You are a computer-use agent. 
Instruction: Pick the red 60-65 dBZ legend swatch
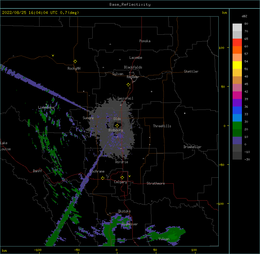pos(237,42)
